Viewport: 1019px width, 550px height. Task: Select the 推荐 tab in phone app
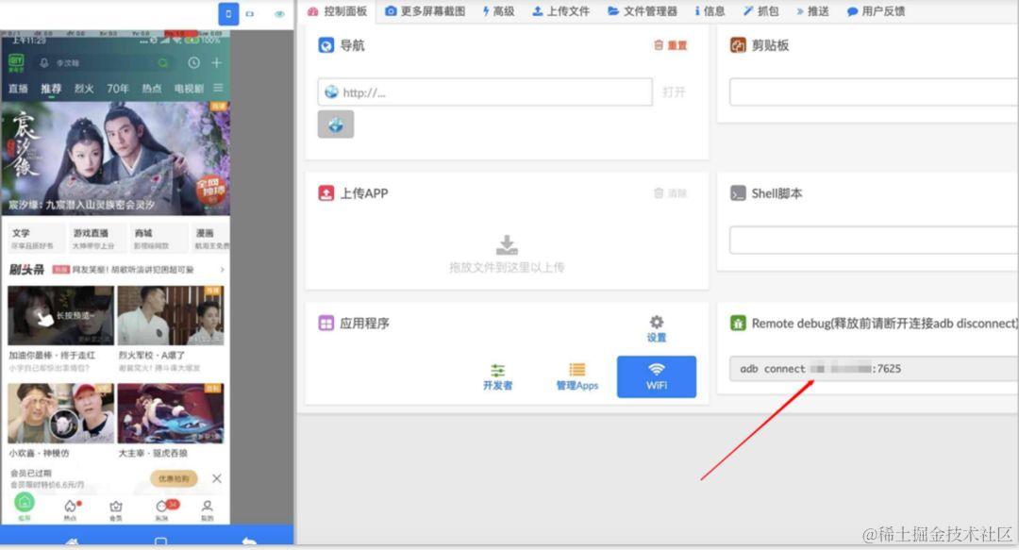tap(51, 88)
